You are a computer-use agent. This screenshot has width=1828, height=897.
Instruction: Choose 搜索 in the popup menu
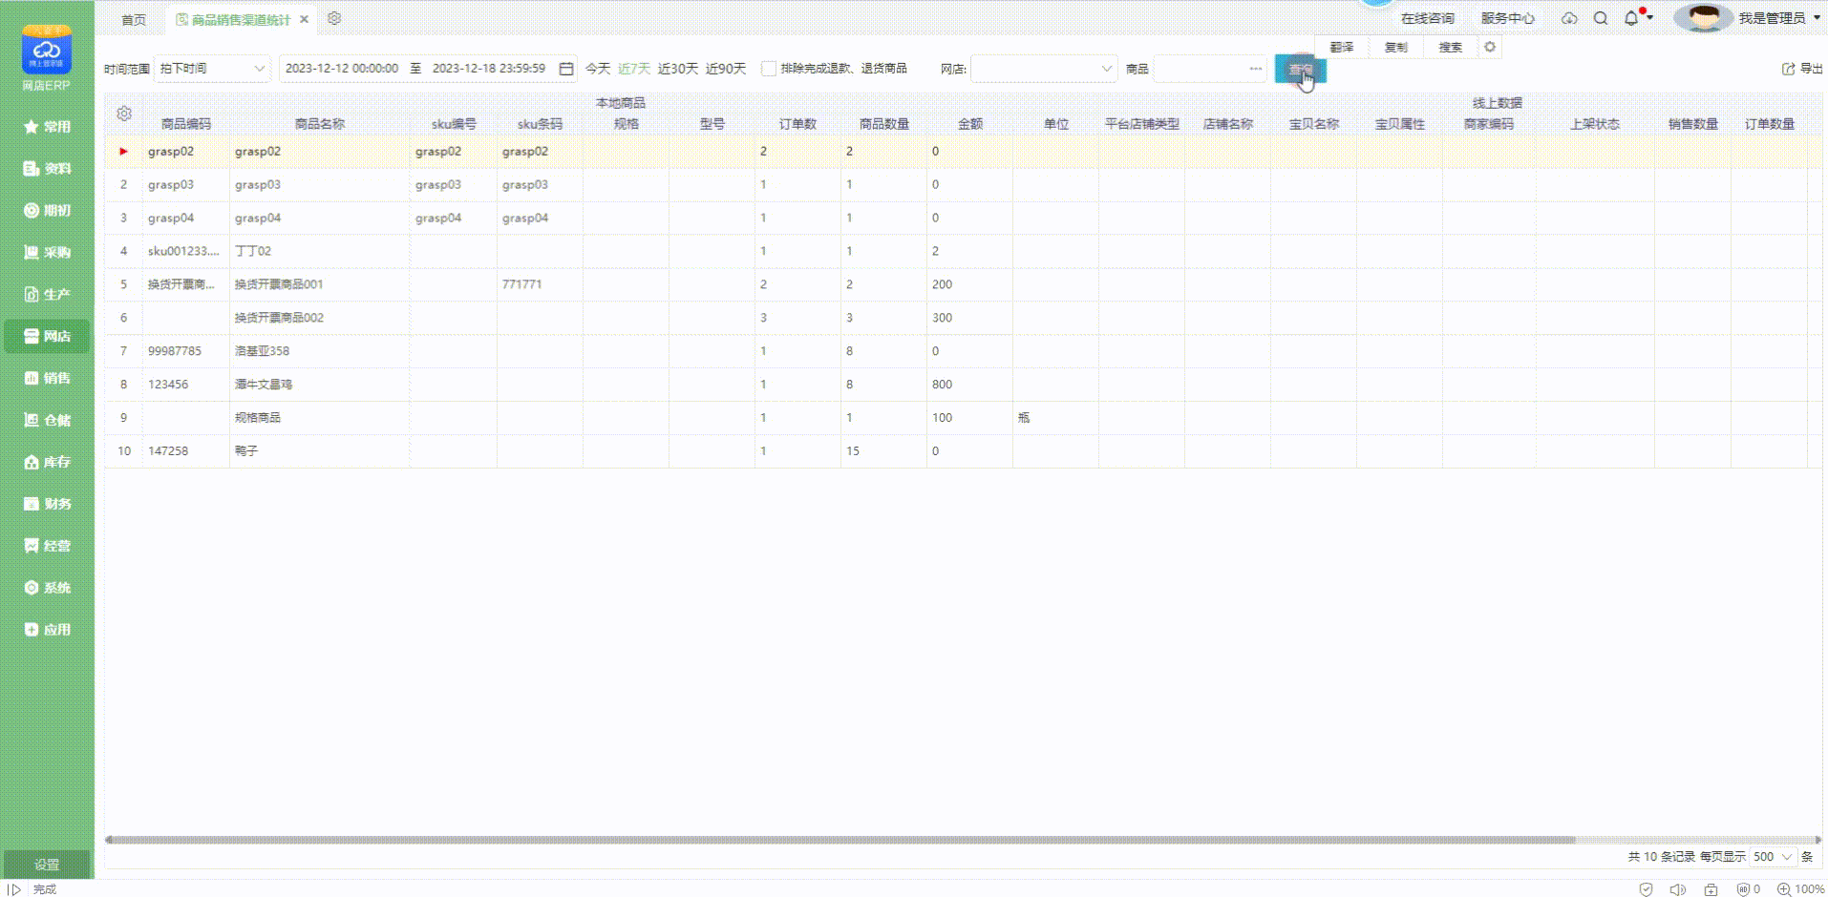point(1451,47)
